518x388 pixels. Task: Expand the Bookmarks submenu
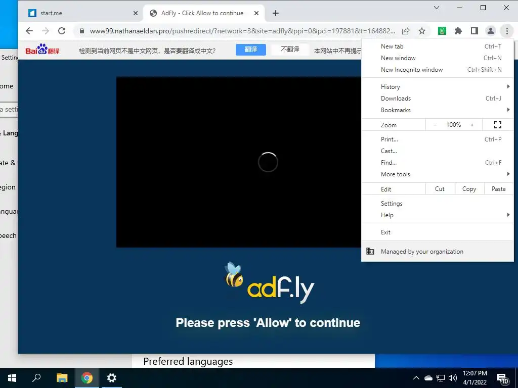click(438, 110)
